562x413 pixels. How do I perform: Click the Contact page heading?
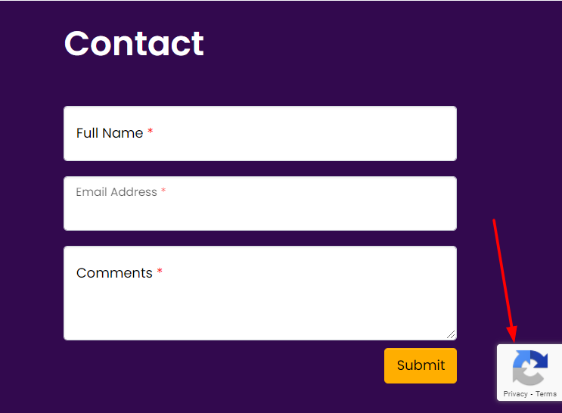point(134,44)
